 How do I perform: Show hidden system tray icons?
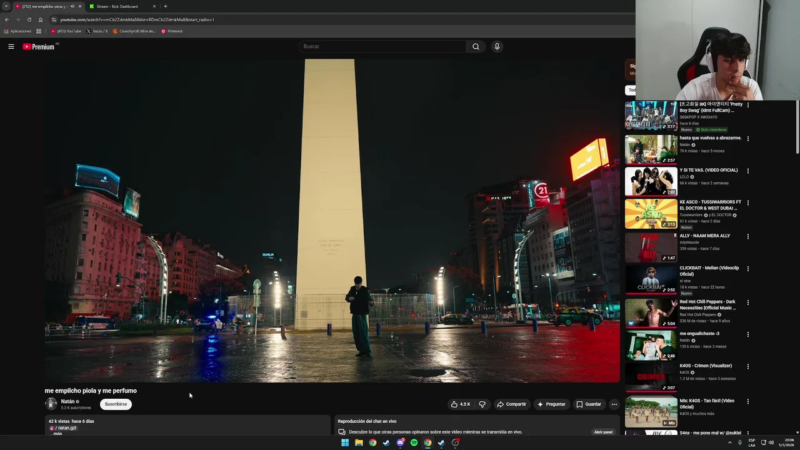pos(729,442)
